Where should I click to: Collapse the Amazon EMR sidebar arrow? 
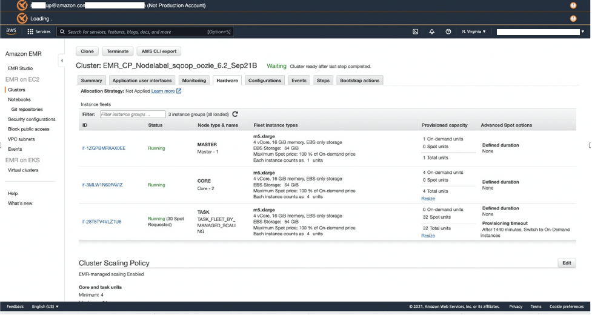coord(62,61)
